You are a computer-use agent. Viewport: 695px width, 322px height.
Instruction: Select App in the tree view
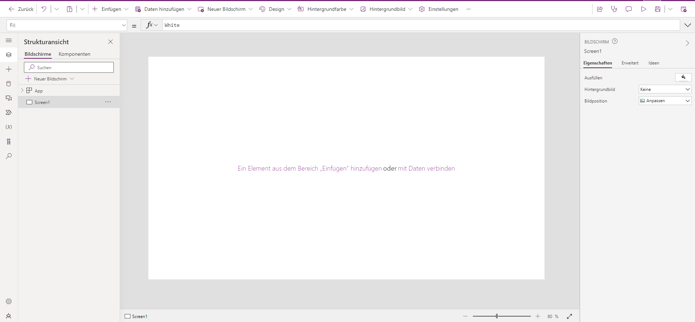(x=38, y=91)
